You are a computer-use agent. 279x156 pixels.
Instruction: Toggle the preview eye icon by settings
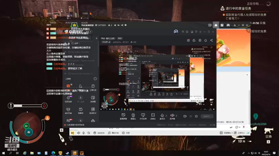(x=190, y=116)
